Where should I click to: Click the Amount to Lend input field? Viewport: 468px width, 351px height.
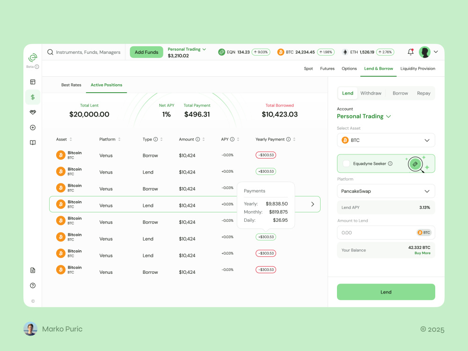point(386,233)
